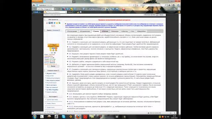Bookmark the page with the star icon
The width and height of the screenshot is (212, 119).
pyautogui.click(x=130, y=5)
